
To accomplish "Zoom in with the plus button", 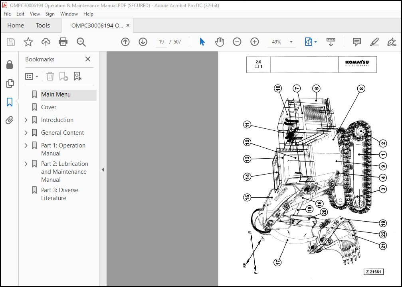I will pos(255,42).
